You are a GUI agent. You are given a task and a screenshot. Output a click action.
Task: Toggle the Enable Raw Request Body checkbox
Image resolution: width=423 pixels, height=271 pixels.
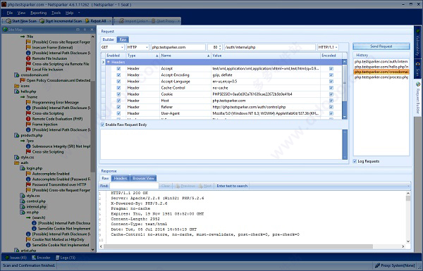point(102,125)
